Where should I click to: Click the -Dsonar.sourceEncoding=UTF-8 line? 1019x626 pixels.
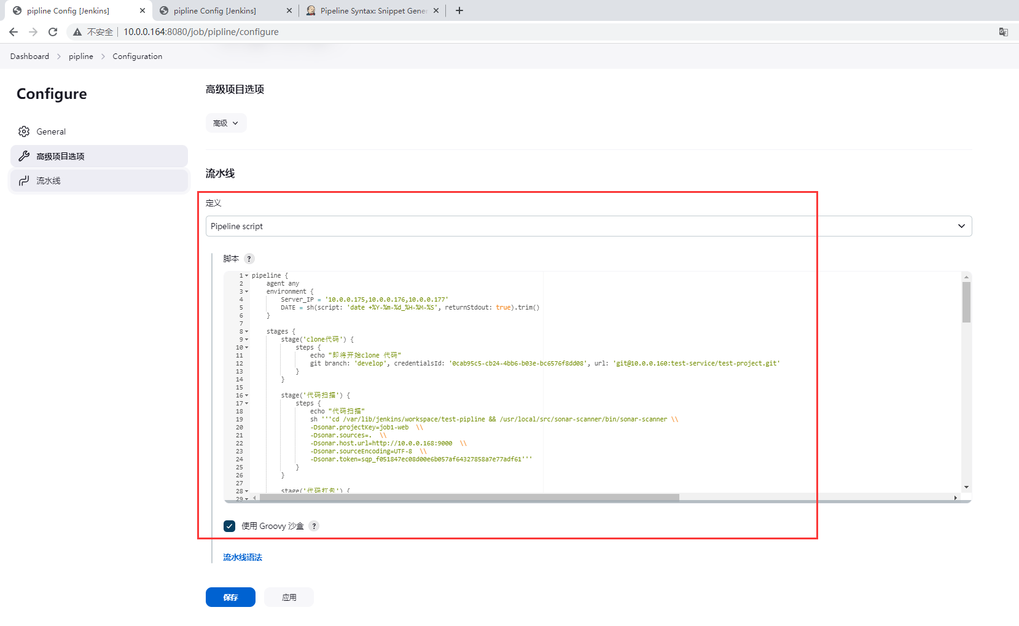click(x=369, y=452)
